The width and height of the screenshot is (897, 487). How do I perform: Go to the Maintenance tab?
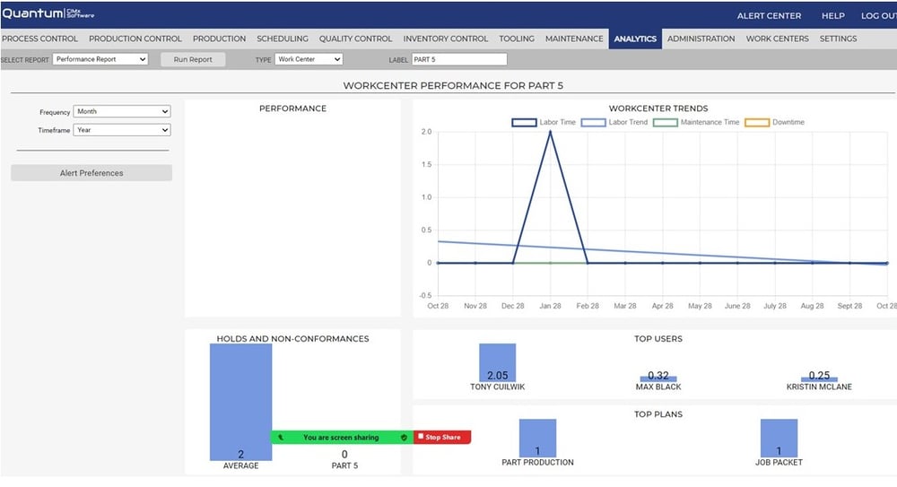click(574, 39)
